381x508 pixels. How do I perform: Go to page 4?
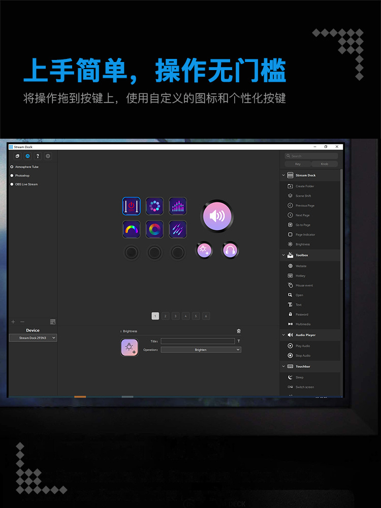(185, 316)
